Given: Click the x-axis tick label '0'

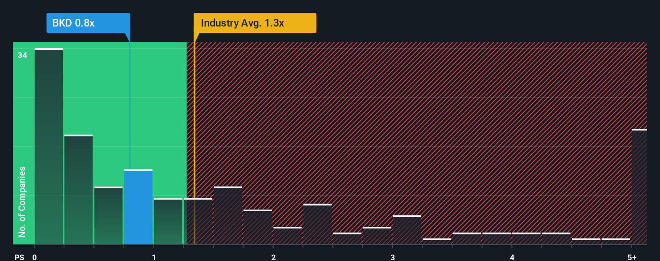Looking at the screenshot, I should point(35,257).
